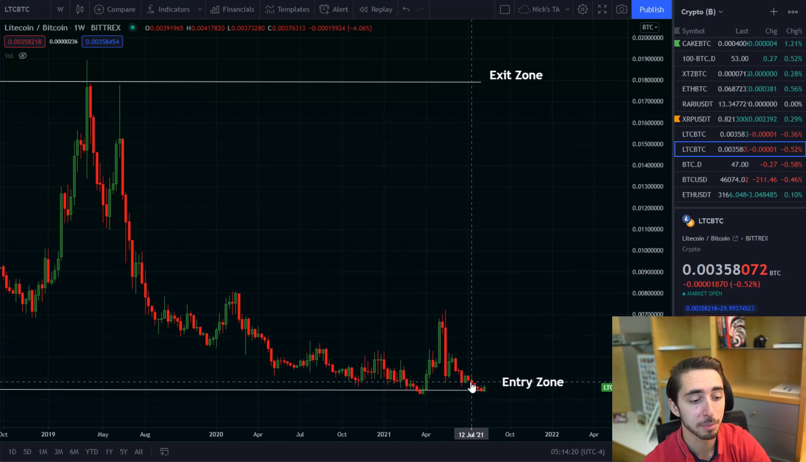This screenshot has width=806, height=462.
Task: Open the go-to-date calendar icon
Action: coord(164,452)
